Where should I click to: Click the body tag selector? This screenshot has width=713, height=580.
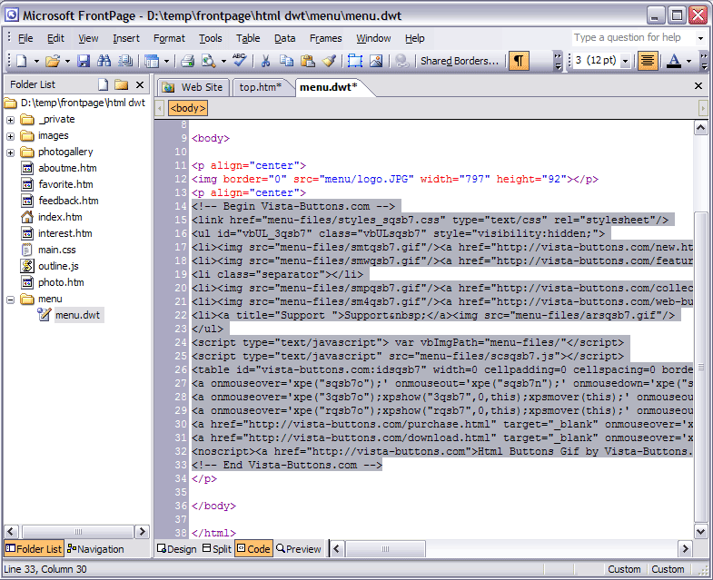coord(188,108)
